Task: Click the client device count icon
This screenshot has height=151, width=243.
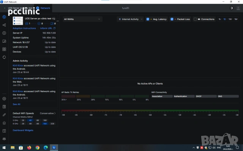Action: click(52, 23)
